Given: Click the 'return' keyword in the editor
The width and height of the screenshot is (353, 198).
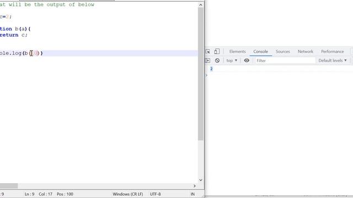Looking at the screenshot, I should pyautogui.click(x=9, y=35).
